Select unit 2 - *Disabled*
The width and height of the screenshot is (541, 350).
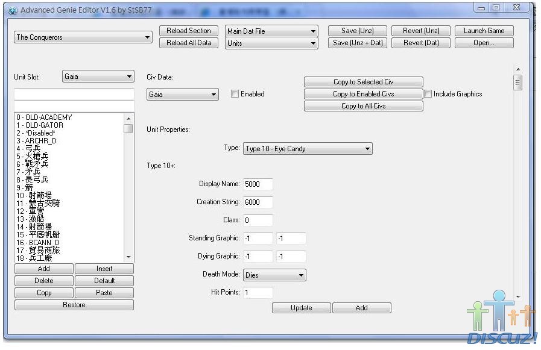coord(69,133)
